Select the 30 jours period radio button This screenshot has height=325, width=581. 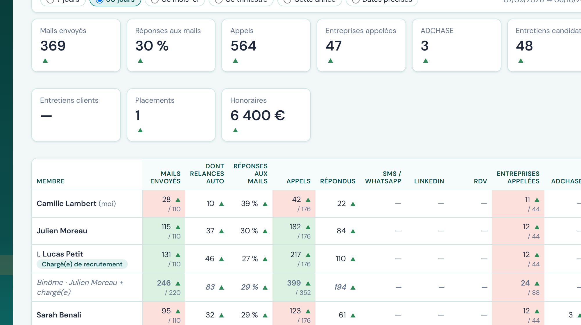pyautogui.click(x=100, y=1)
